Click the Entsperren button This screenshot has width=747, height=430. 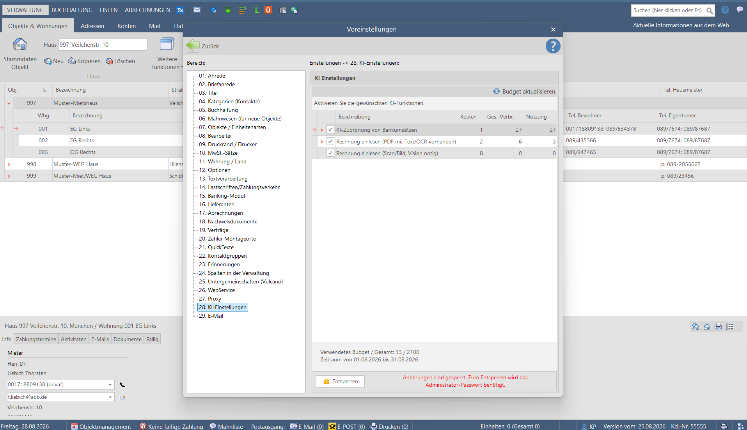click(340, 381)
